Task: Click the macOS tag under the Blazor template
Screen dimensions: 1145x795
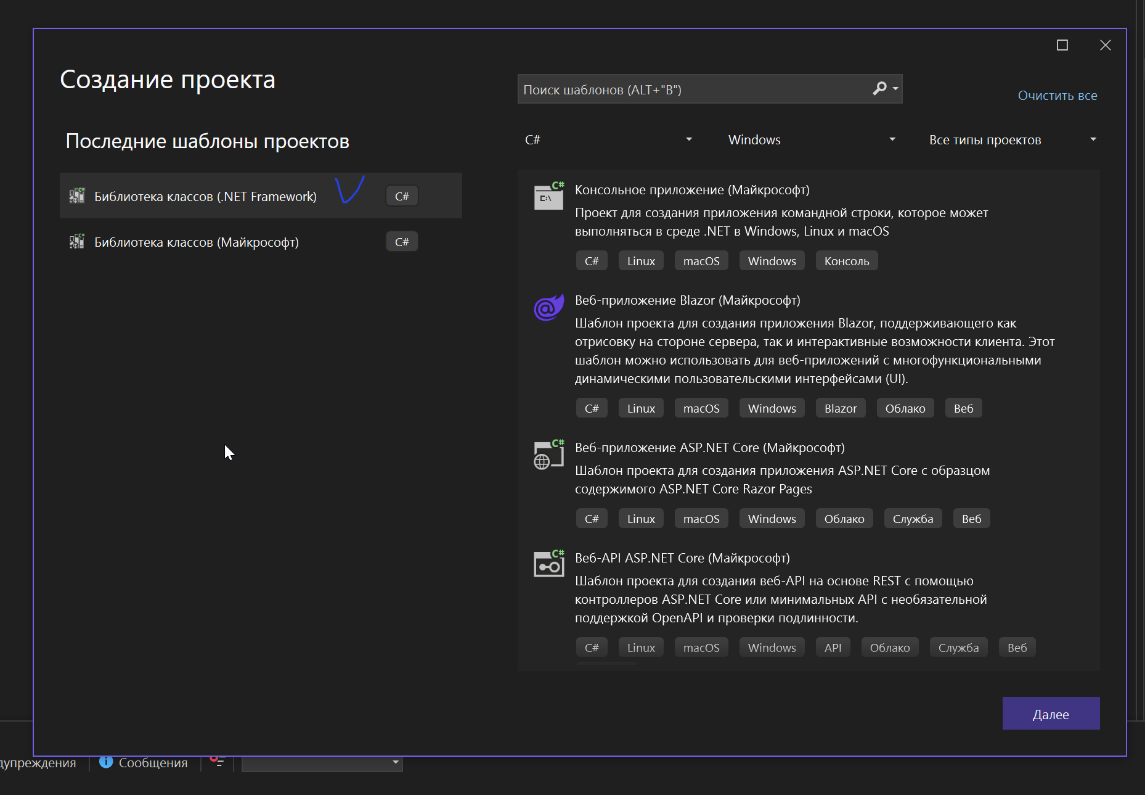Action: pyautogui.click(x=701, y=408)
